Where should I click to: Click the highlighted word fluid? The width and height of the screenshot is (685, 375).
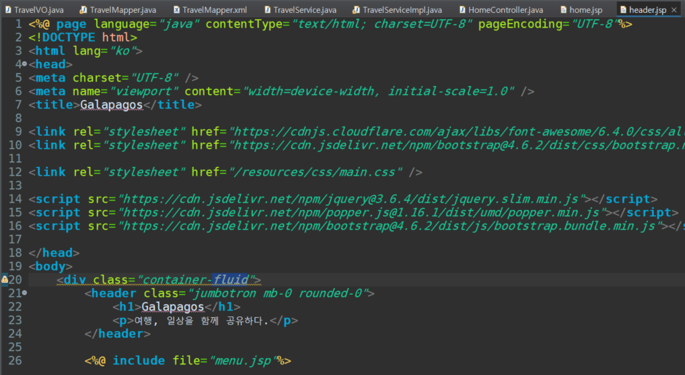pyautogui.click(x=230, y=279)
